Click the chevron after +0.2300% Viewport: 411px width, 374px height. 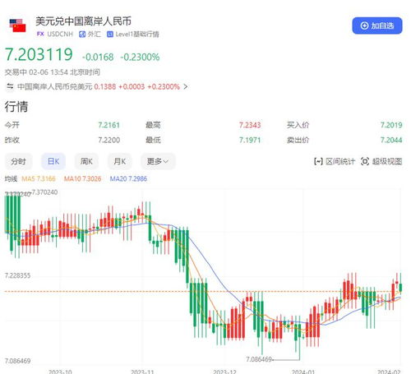[186, 86]
